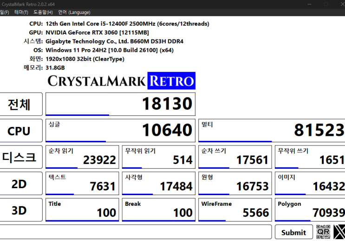
Task: Click the 순차 읽기 score 23922
Action: pyautogui.click(x=82, y=157)
